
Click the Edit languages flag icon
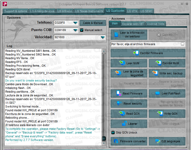[158, 141]
